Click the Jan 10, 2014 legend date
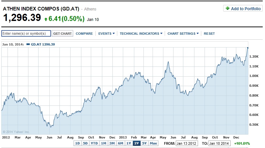The width and height of the screenshot is (265, 148). 13,44
